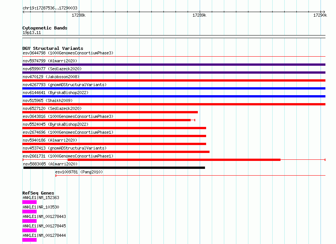Viewport: 336px width, 244px height.
Task: Select the nsv5940186 Almarri2020 red bar
Action: tap(114, 144)
